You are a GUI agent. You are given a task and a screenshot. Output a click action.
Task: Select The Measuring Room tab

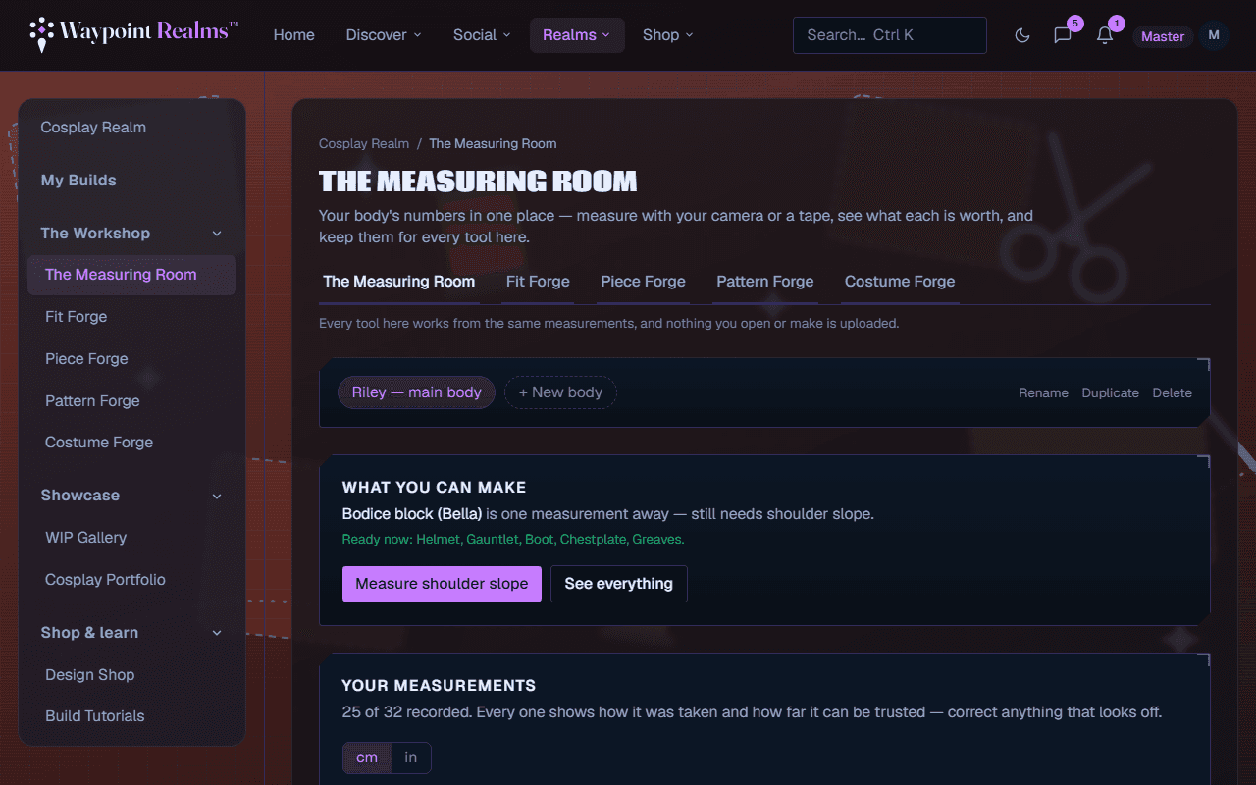point(399,282)
